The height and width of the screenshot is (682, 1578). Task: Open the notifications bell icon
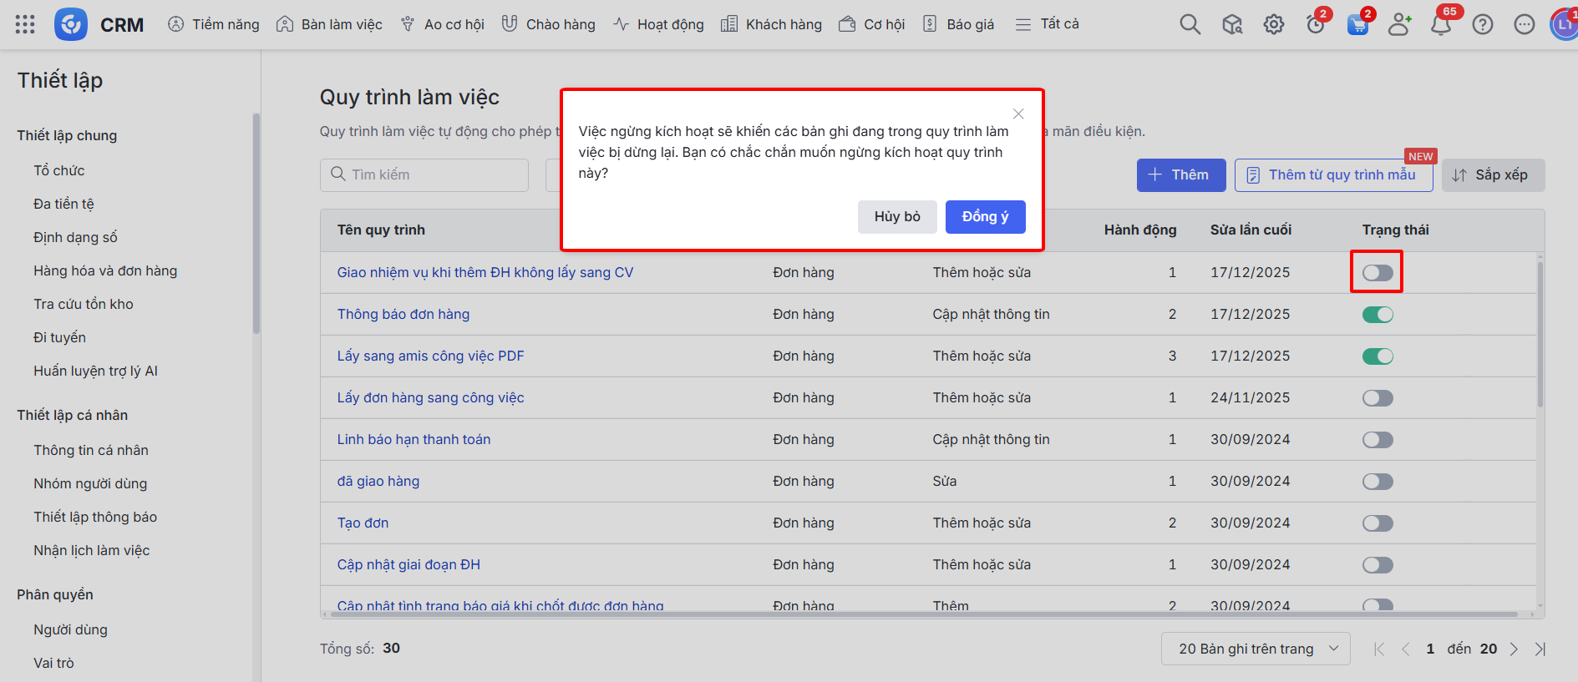(1440, 24)
